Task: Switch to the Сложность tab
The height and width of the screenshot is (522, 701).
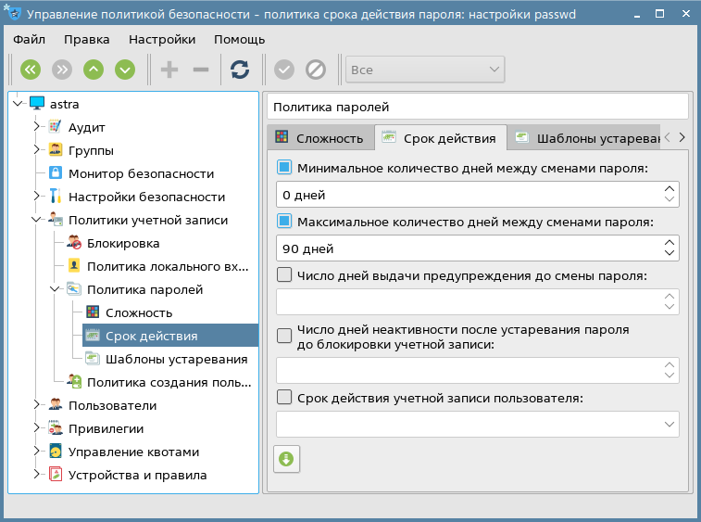Action: point(319,138)
